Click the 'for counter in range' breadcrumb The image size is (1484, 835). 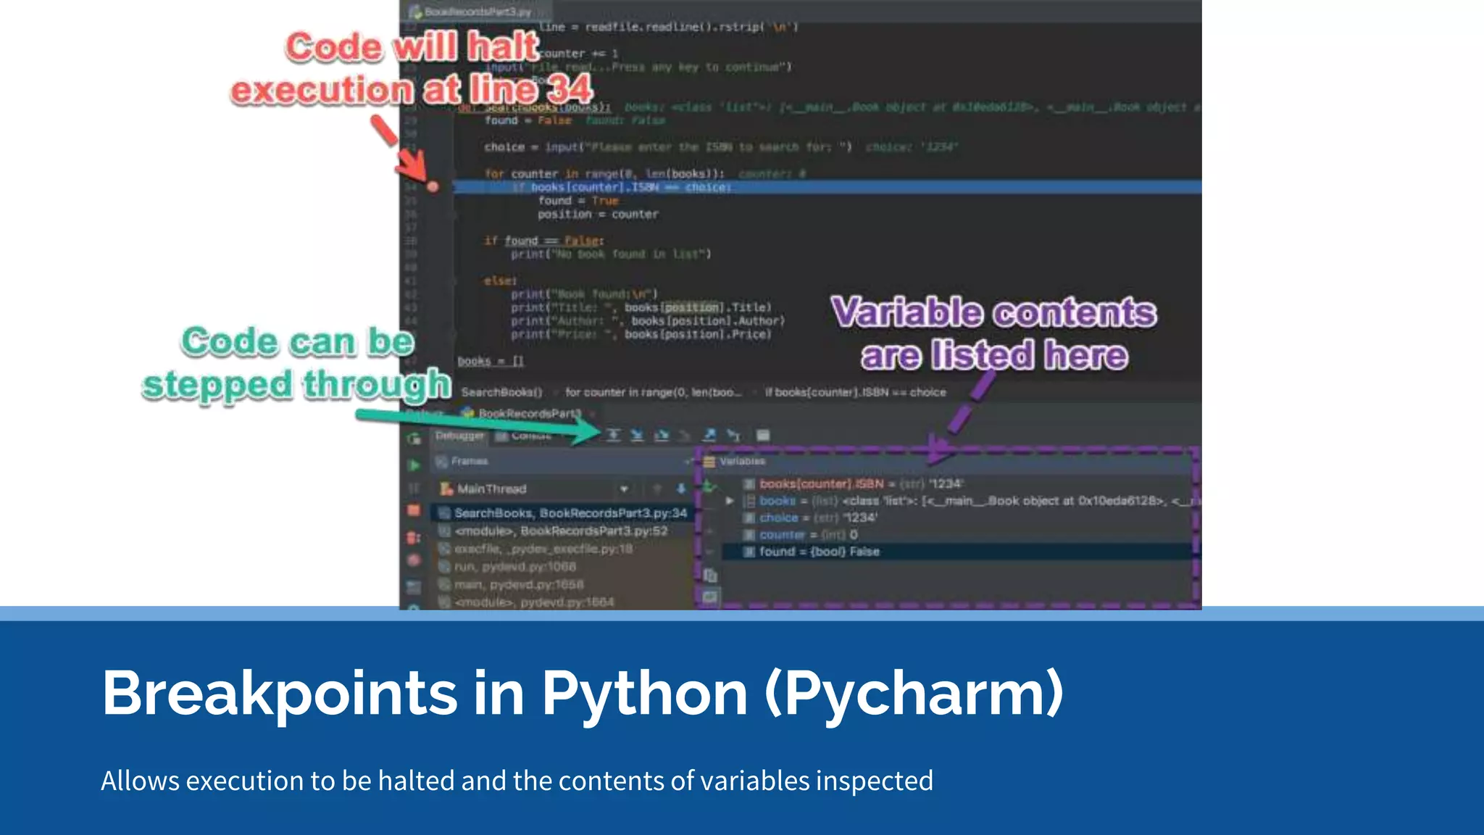653,392
